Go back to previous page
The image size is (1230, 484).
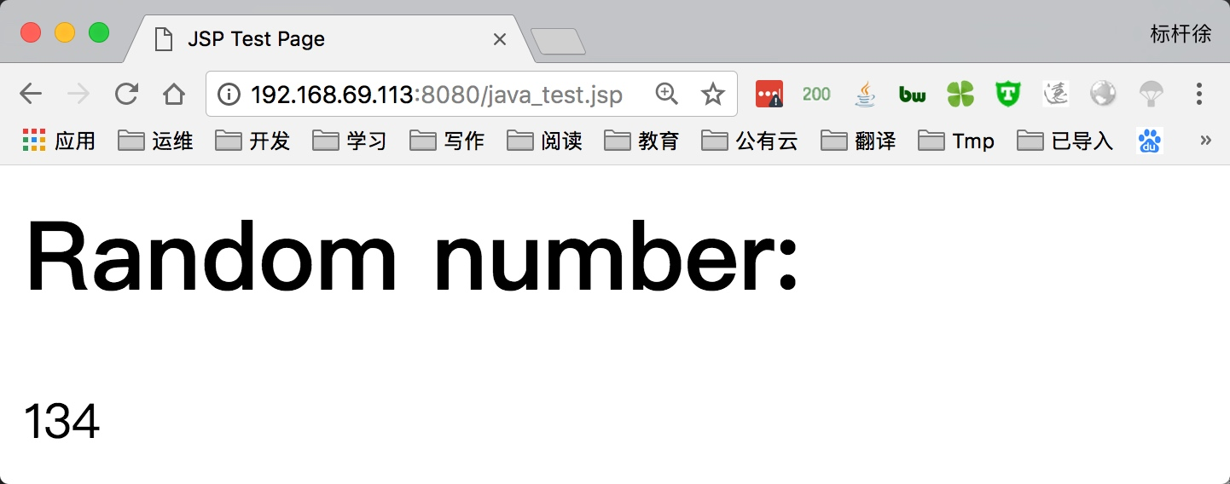pos(31,94)
